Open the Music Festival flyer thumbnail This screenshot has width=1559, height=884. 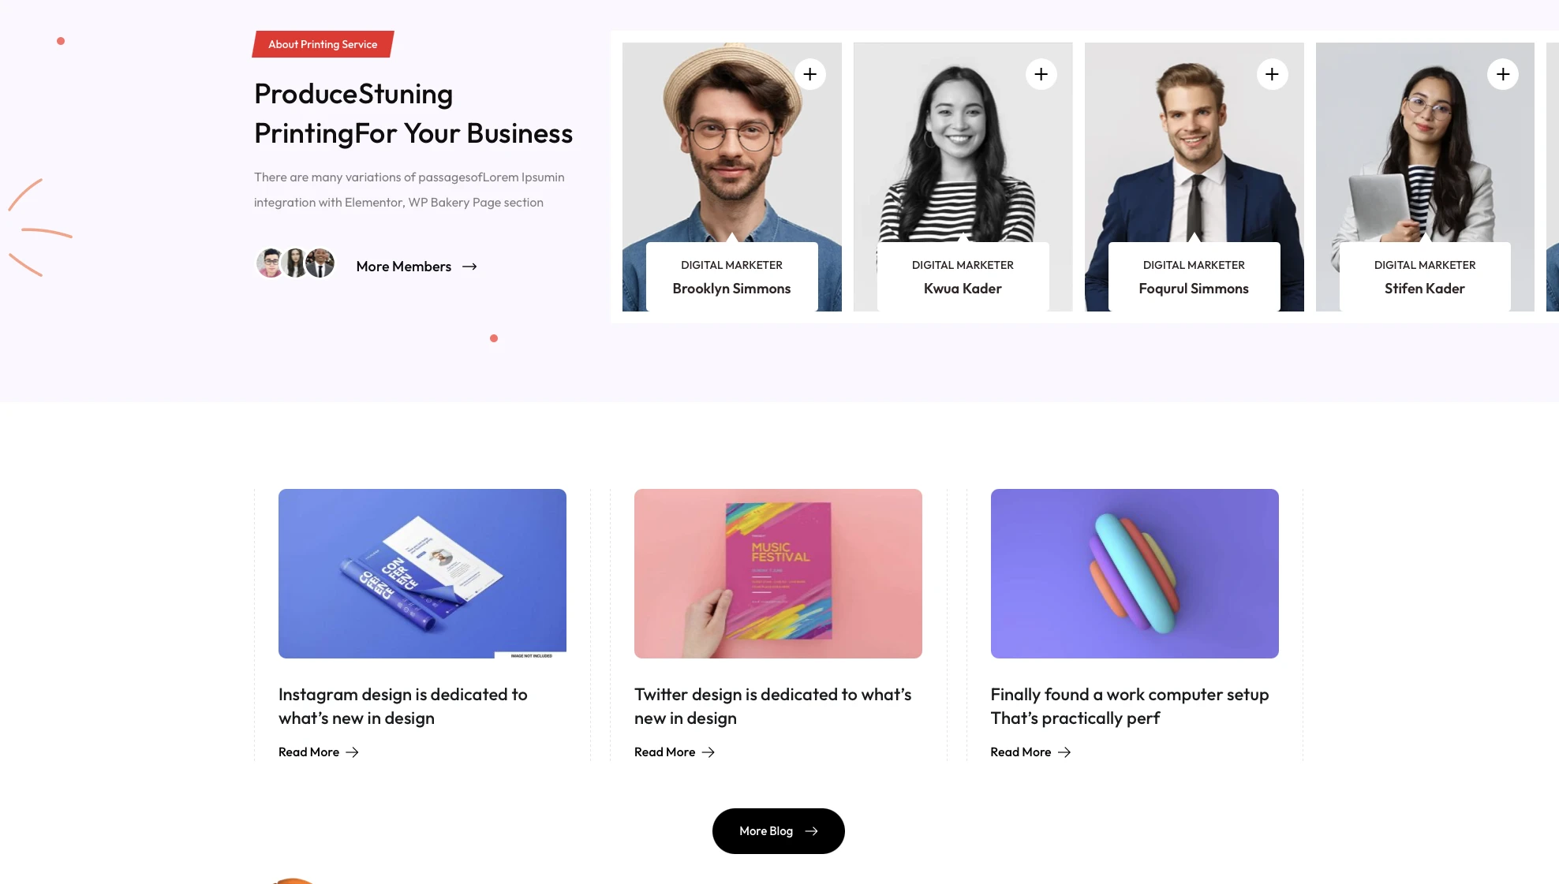778,573
